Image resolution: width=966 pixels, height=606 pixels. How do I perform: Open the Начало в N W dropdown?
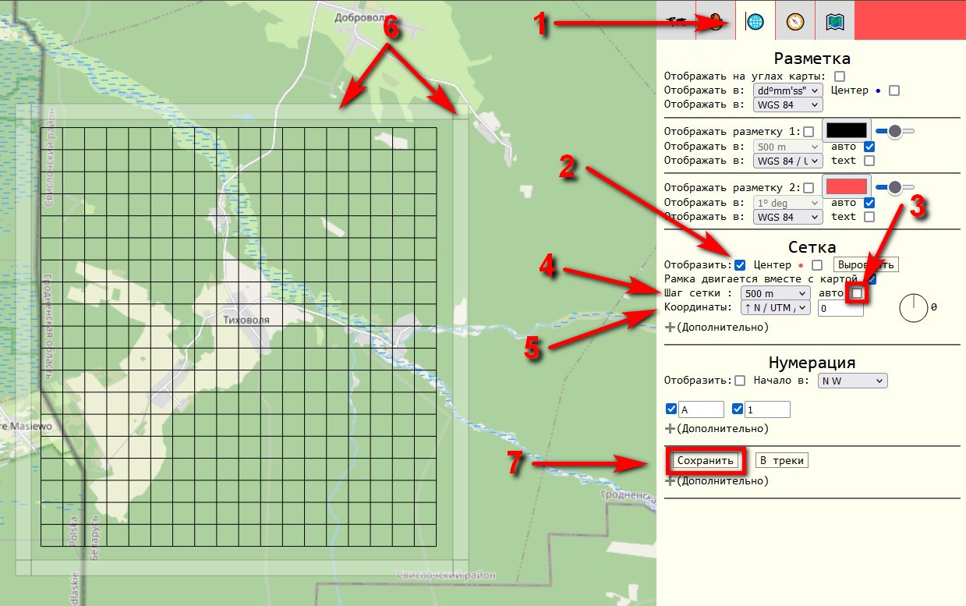[x=852, y=381]
